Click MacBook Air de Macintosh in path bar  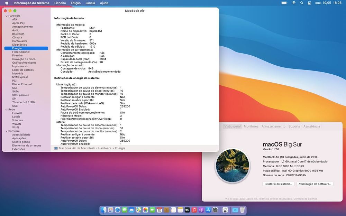77,148
